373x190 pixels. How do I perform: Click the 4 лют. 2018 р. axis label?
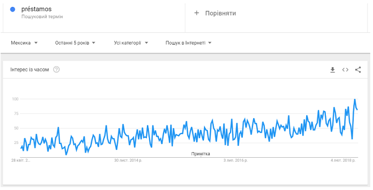(343, 161)
